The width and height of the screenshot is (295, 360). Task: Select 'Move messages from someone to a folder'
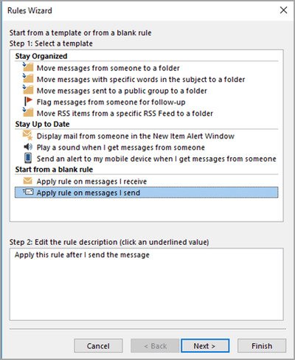108,68
